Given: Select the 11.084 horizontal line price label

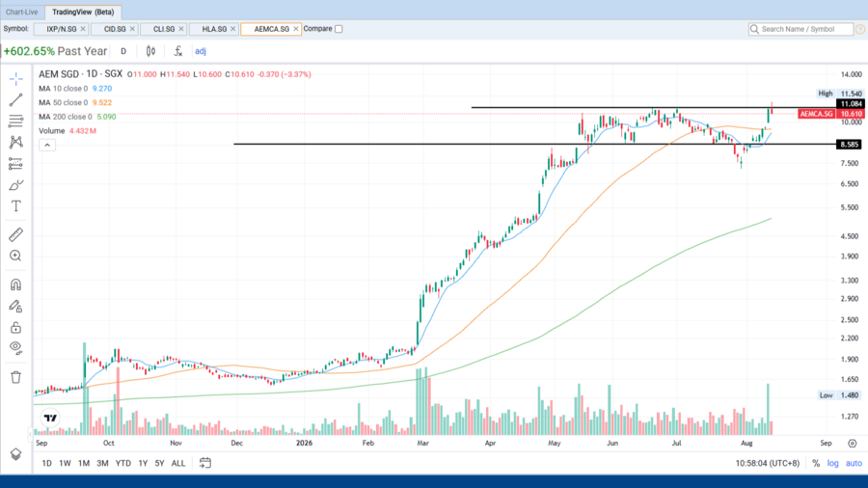Looking at the screenshot, I should click(x=851, y=104).
